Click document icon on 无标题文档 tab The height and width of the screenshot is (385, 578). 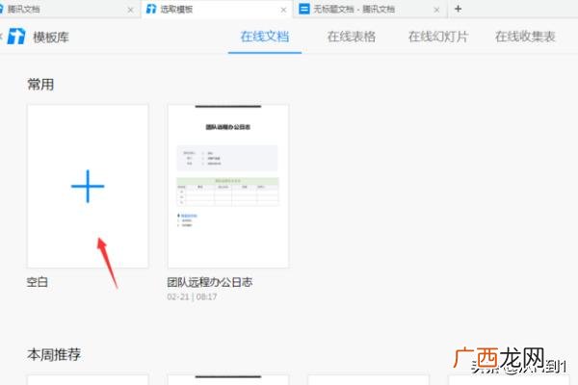(x=304, y=9)
